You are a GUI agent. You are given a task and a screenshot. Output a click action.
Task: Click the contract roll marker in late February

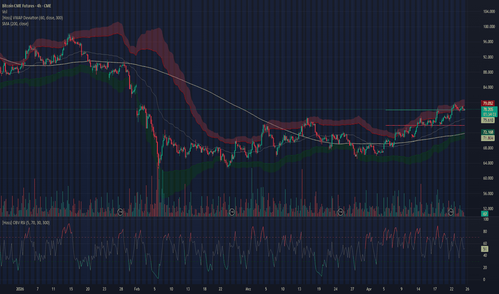[x=232, y=212]
